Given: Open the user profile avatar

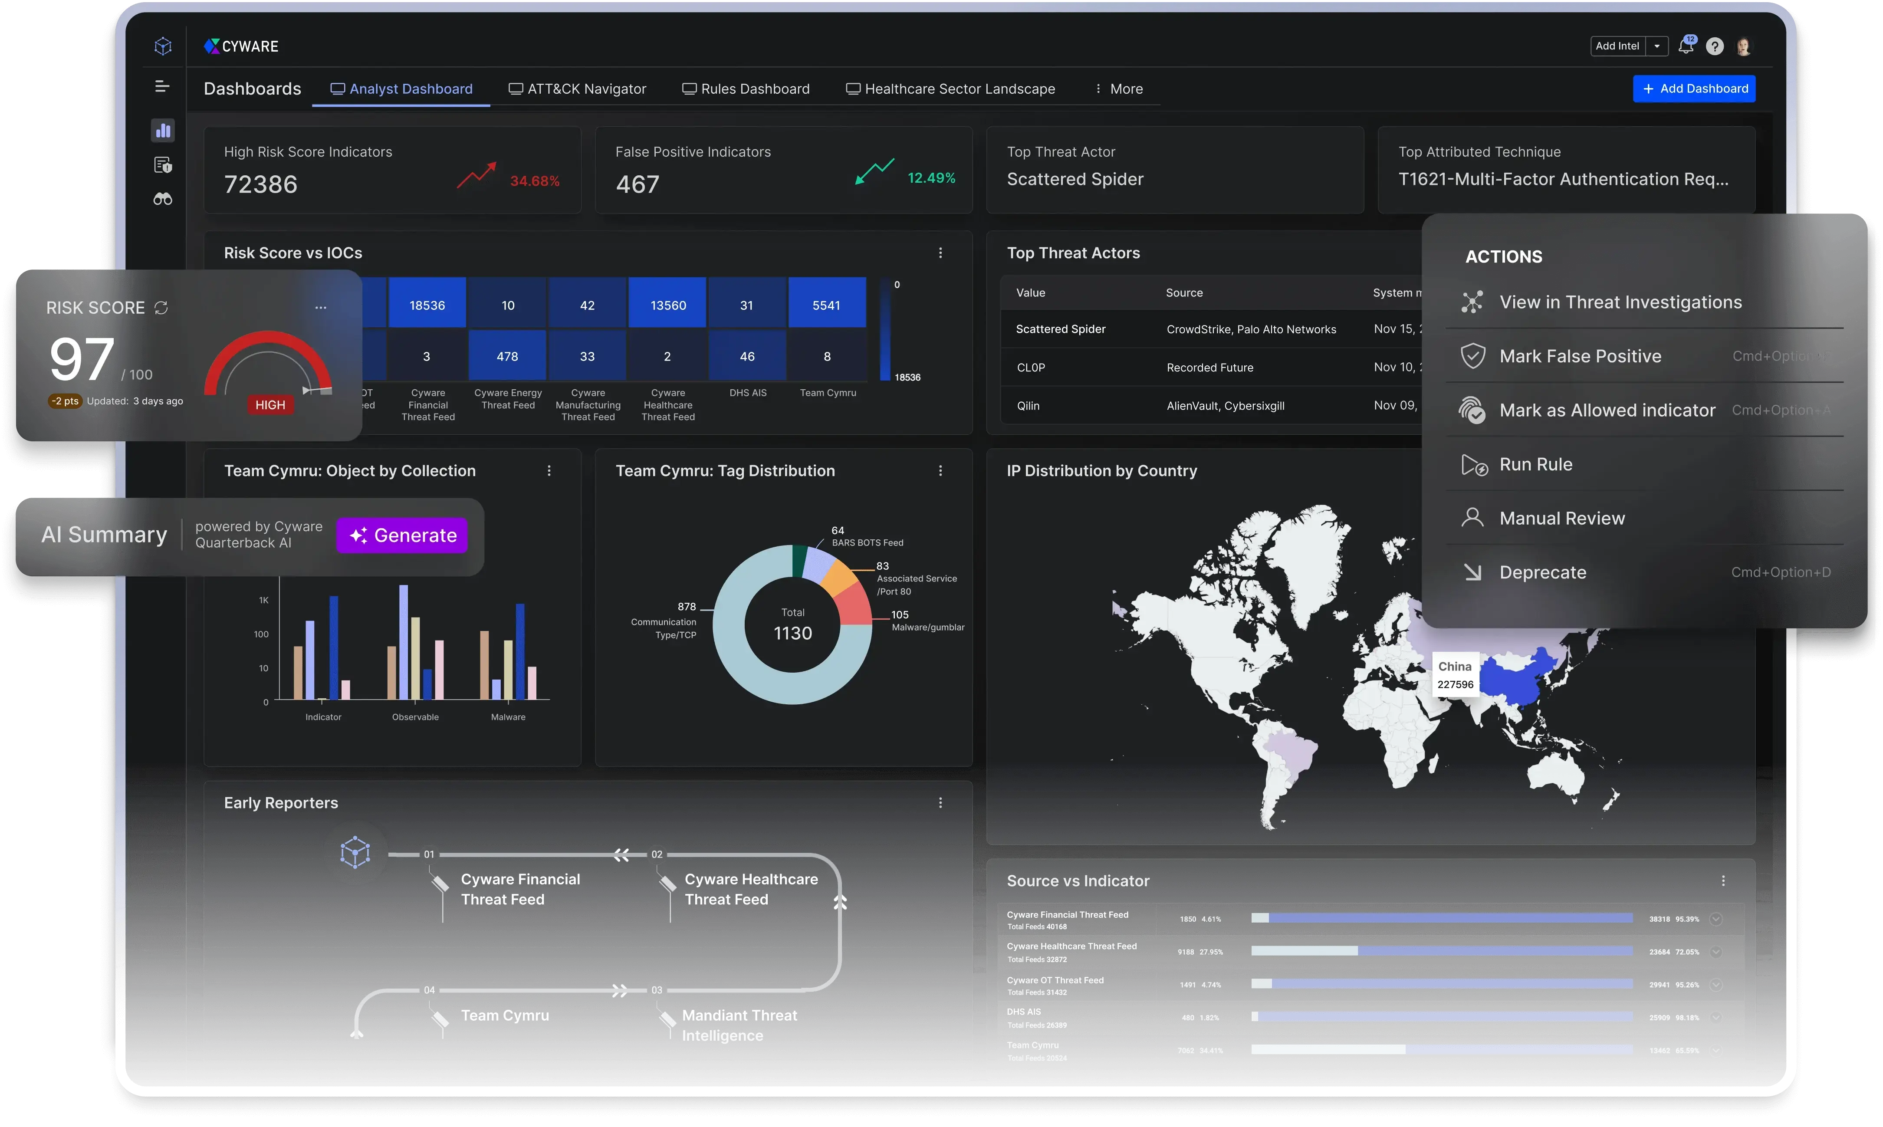Looking at the screenshot, I should tap(1744, 46).
